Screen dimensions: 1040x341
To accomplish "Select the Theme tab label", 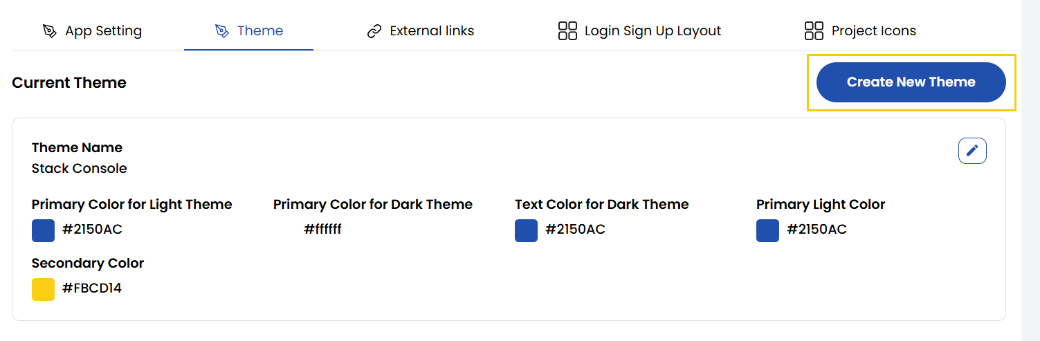I will (x=260, y=31).
